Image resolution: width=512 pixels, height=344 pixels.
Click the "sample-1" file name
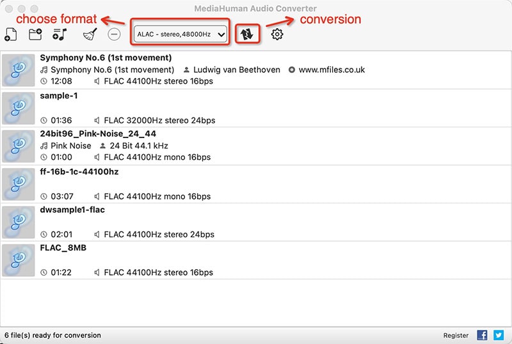click(59, 96)
